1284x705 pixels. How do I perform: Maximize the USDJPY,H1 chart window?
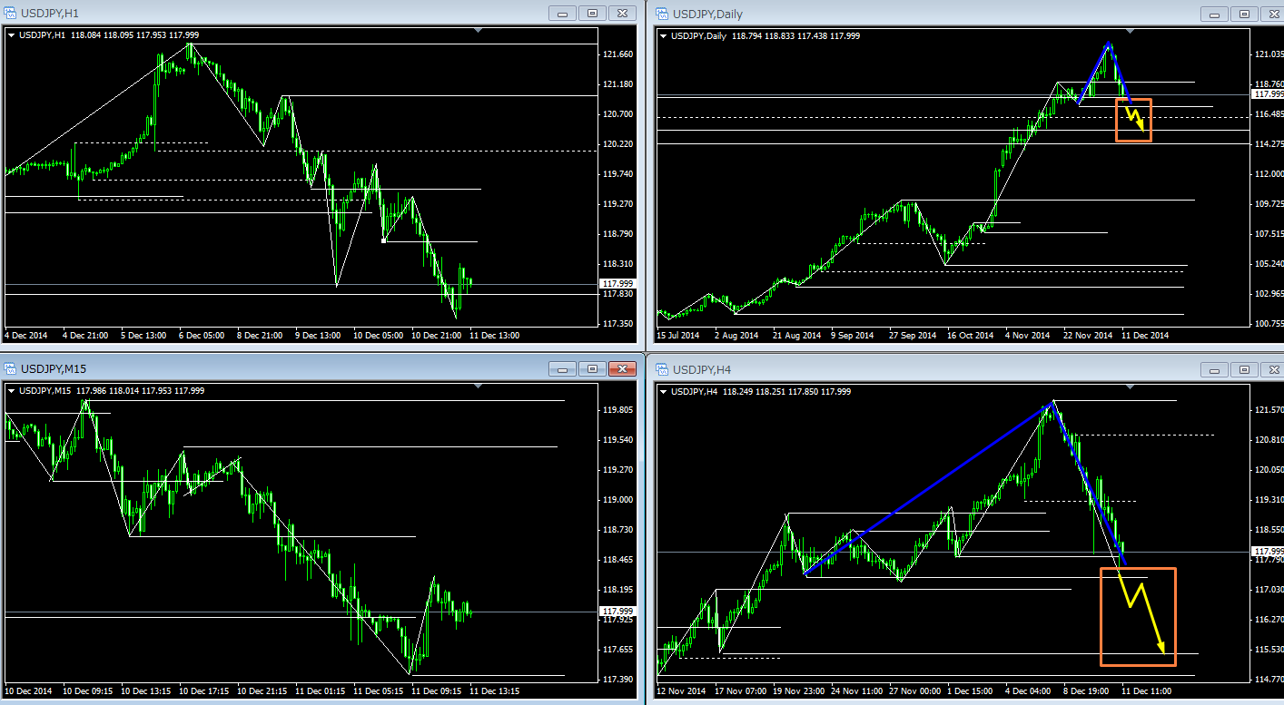coord(592,14)
